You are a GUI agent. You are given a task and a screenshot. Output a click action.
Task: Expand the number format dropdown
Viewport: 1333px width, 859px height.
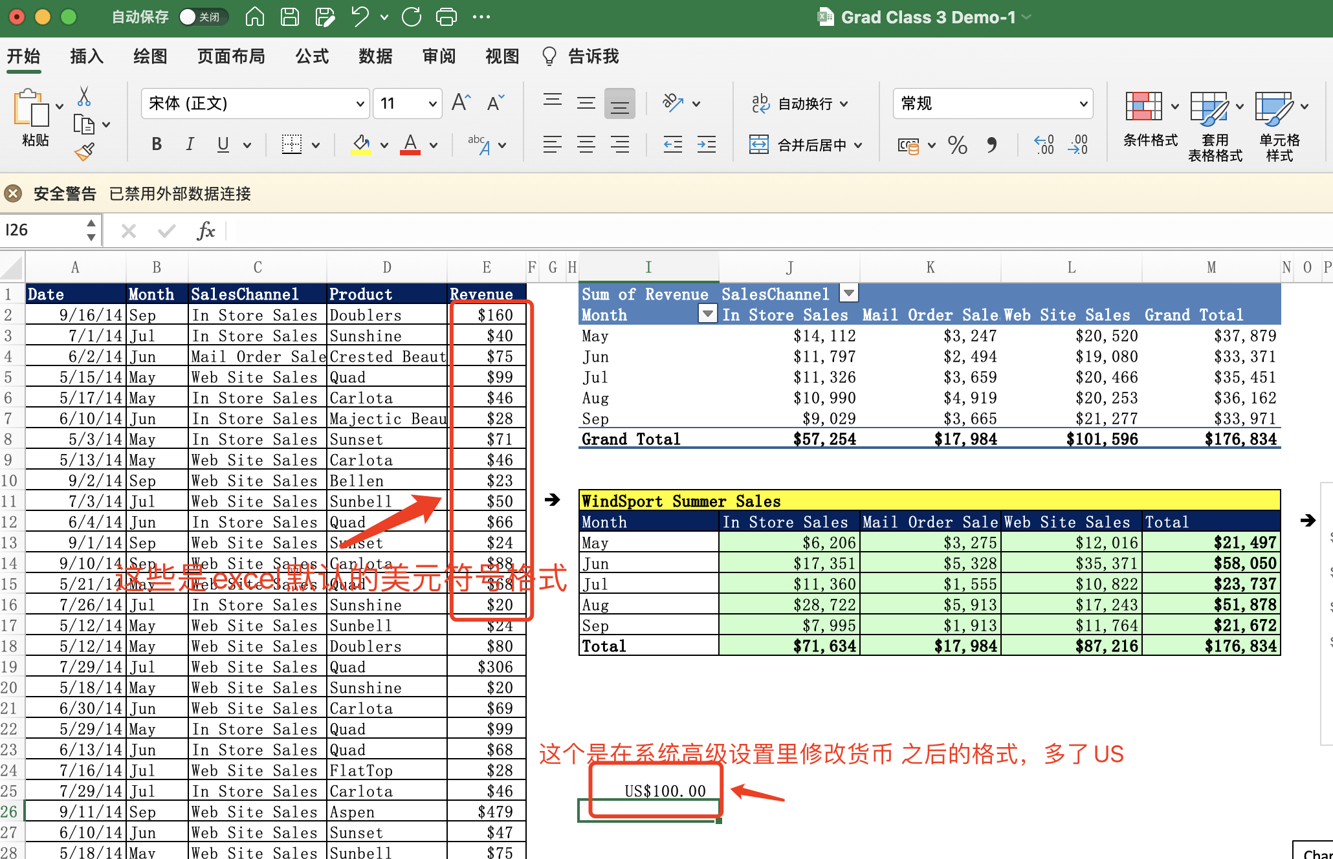(x=1083, y=103)
